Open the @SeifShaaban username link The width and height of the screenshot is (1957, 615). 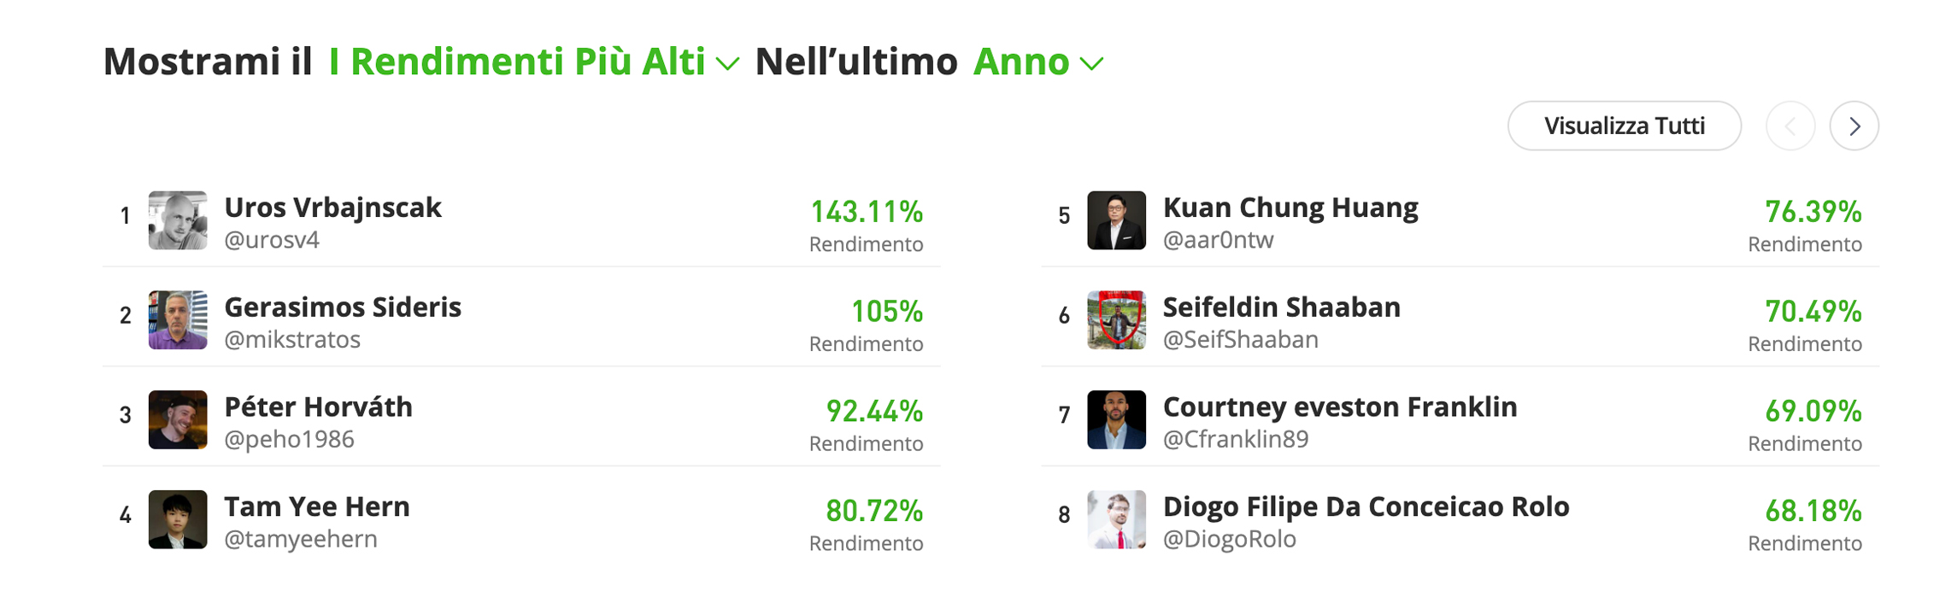coord(1240,340)
